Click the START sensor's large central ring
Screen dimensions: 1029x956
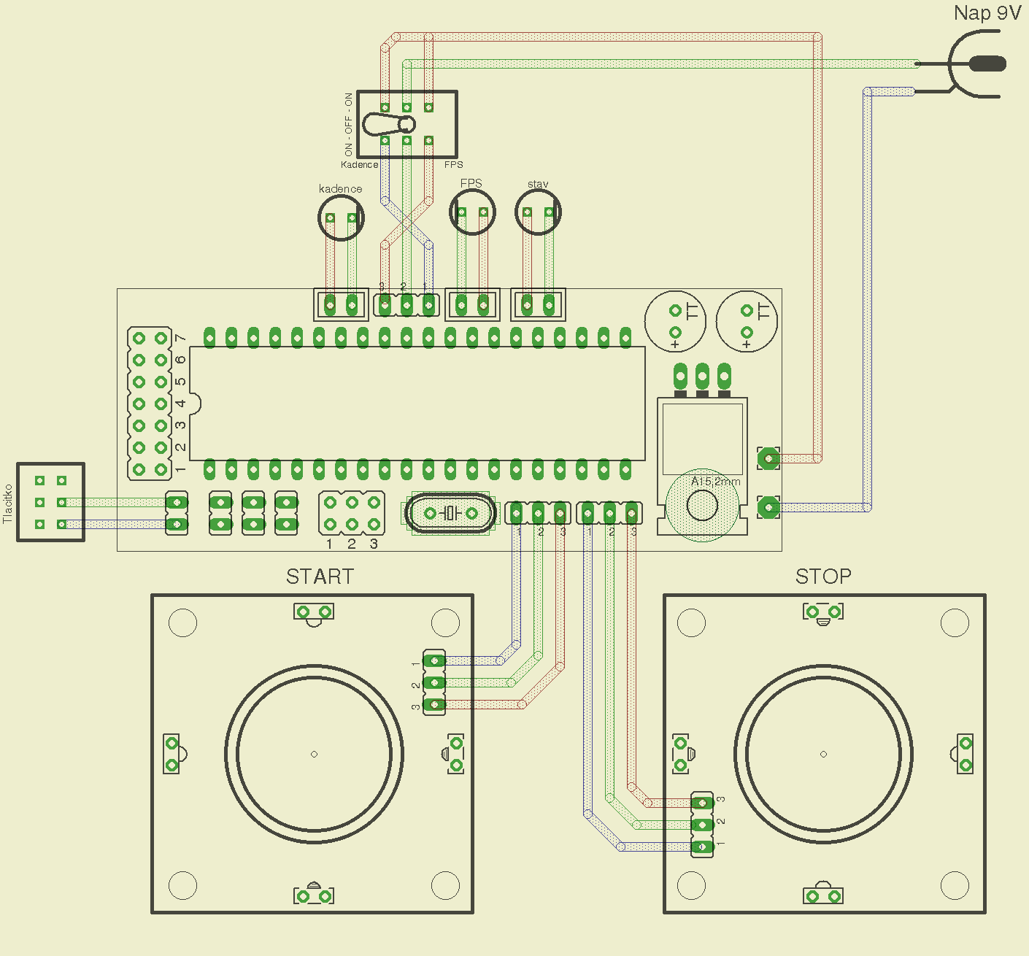pos(314,754)
